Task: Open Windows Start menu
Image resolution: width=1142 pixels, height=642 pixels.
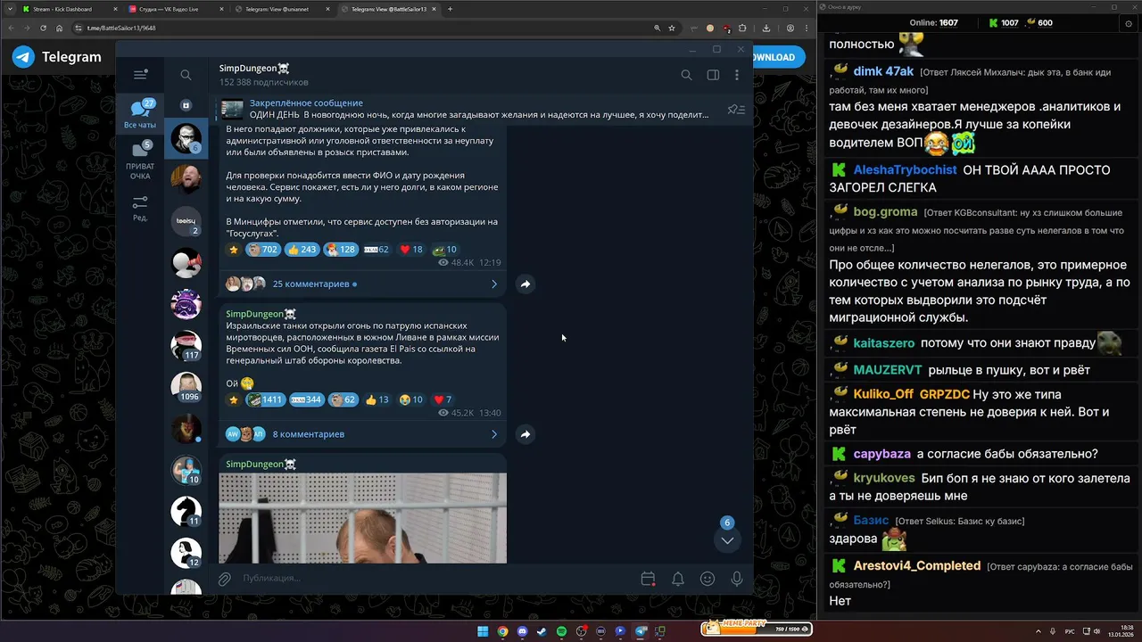Action: click(x=483, y=631)
